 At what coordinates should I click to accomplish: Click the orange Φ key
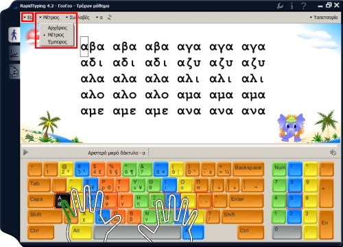point(110,200)
